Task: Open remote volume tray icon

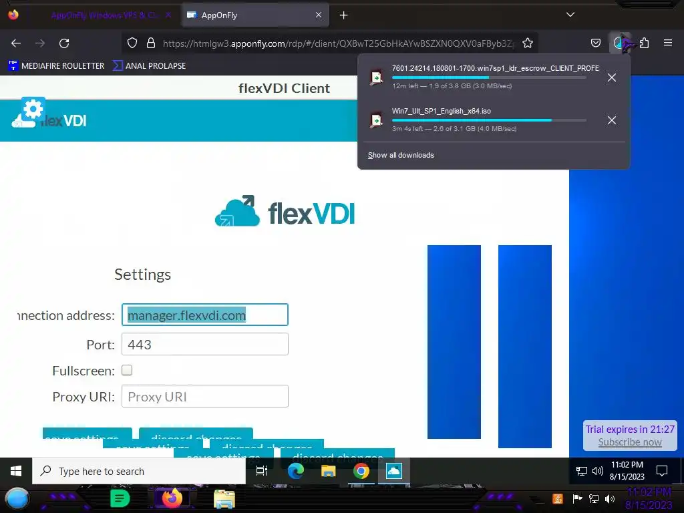Action: 598,471
